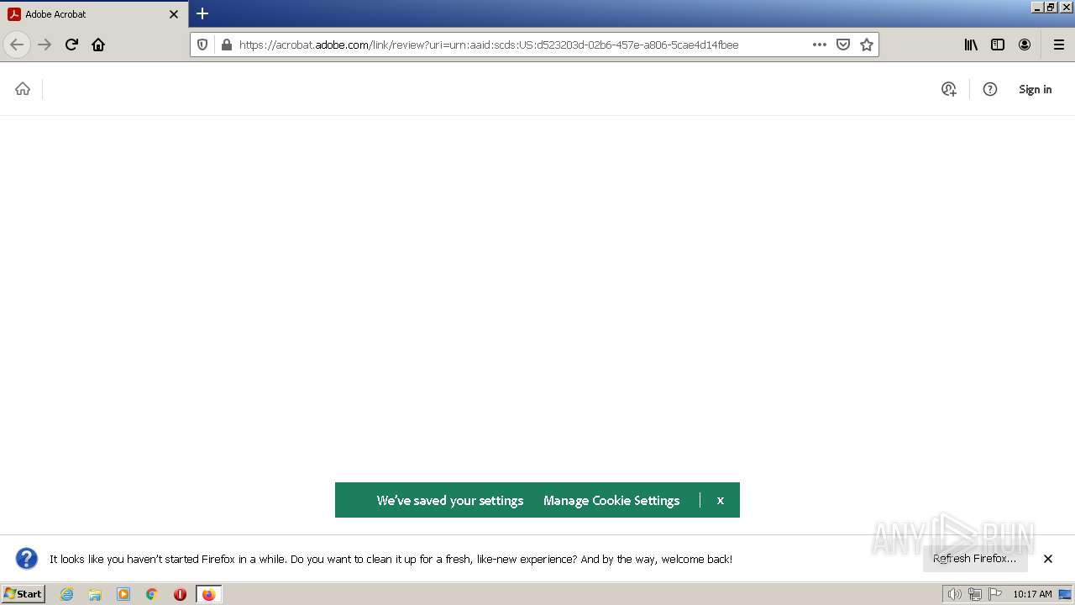Image resolution: width=1075 pixels, height=605 pixels.
Task: View site security padlock information
Action: click(x=226, y=45)
